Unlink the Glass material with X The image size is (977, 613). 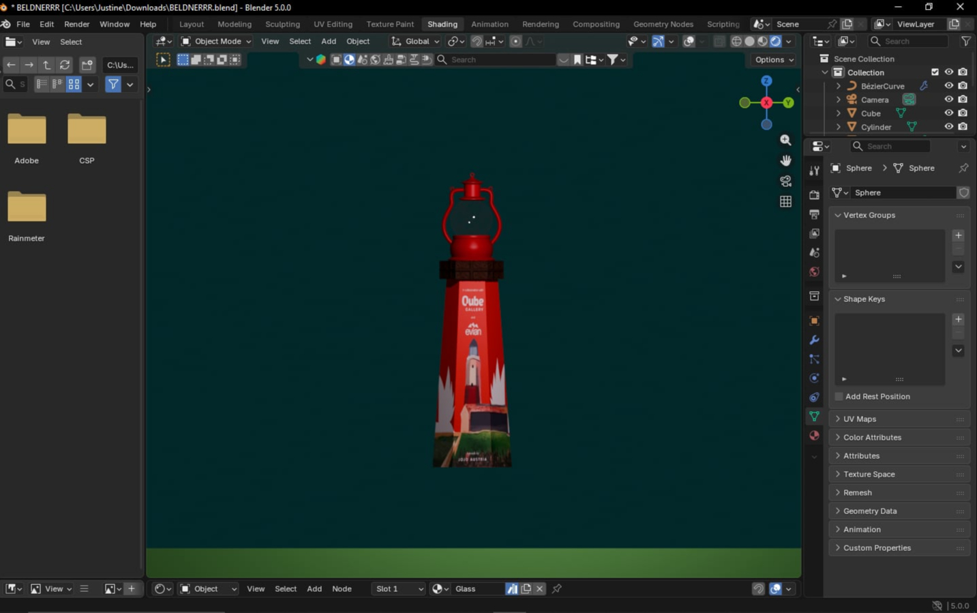pyautogui.click(x=539, y=588)
